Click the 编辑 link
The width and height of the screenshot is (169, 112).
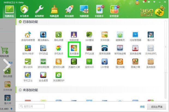(x=142, y=107)
